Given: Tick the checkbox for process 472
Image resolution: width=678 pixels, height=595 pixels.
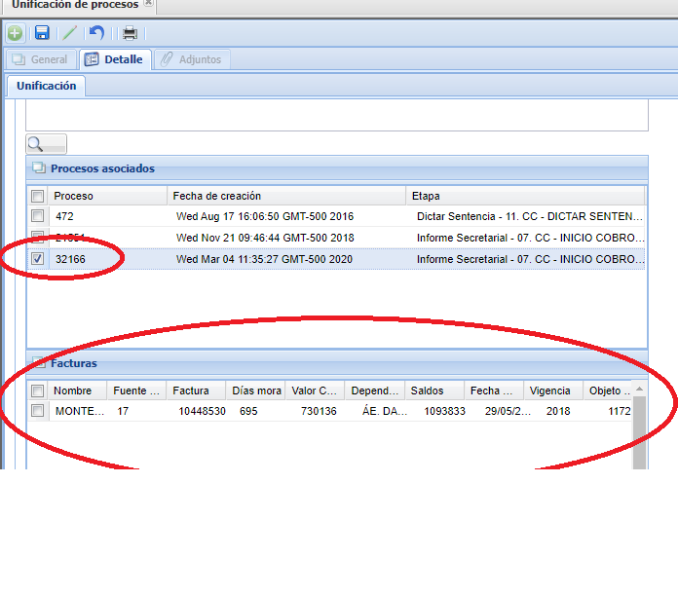Looking at the screenshot, I should 37,216.
